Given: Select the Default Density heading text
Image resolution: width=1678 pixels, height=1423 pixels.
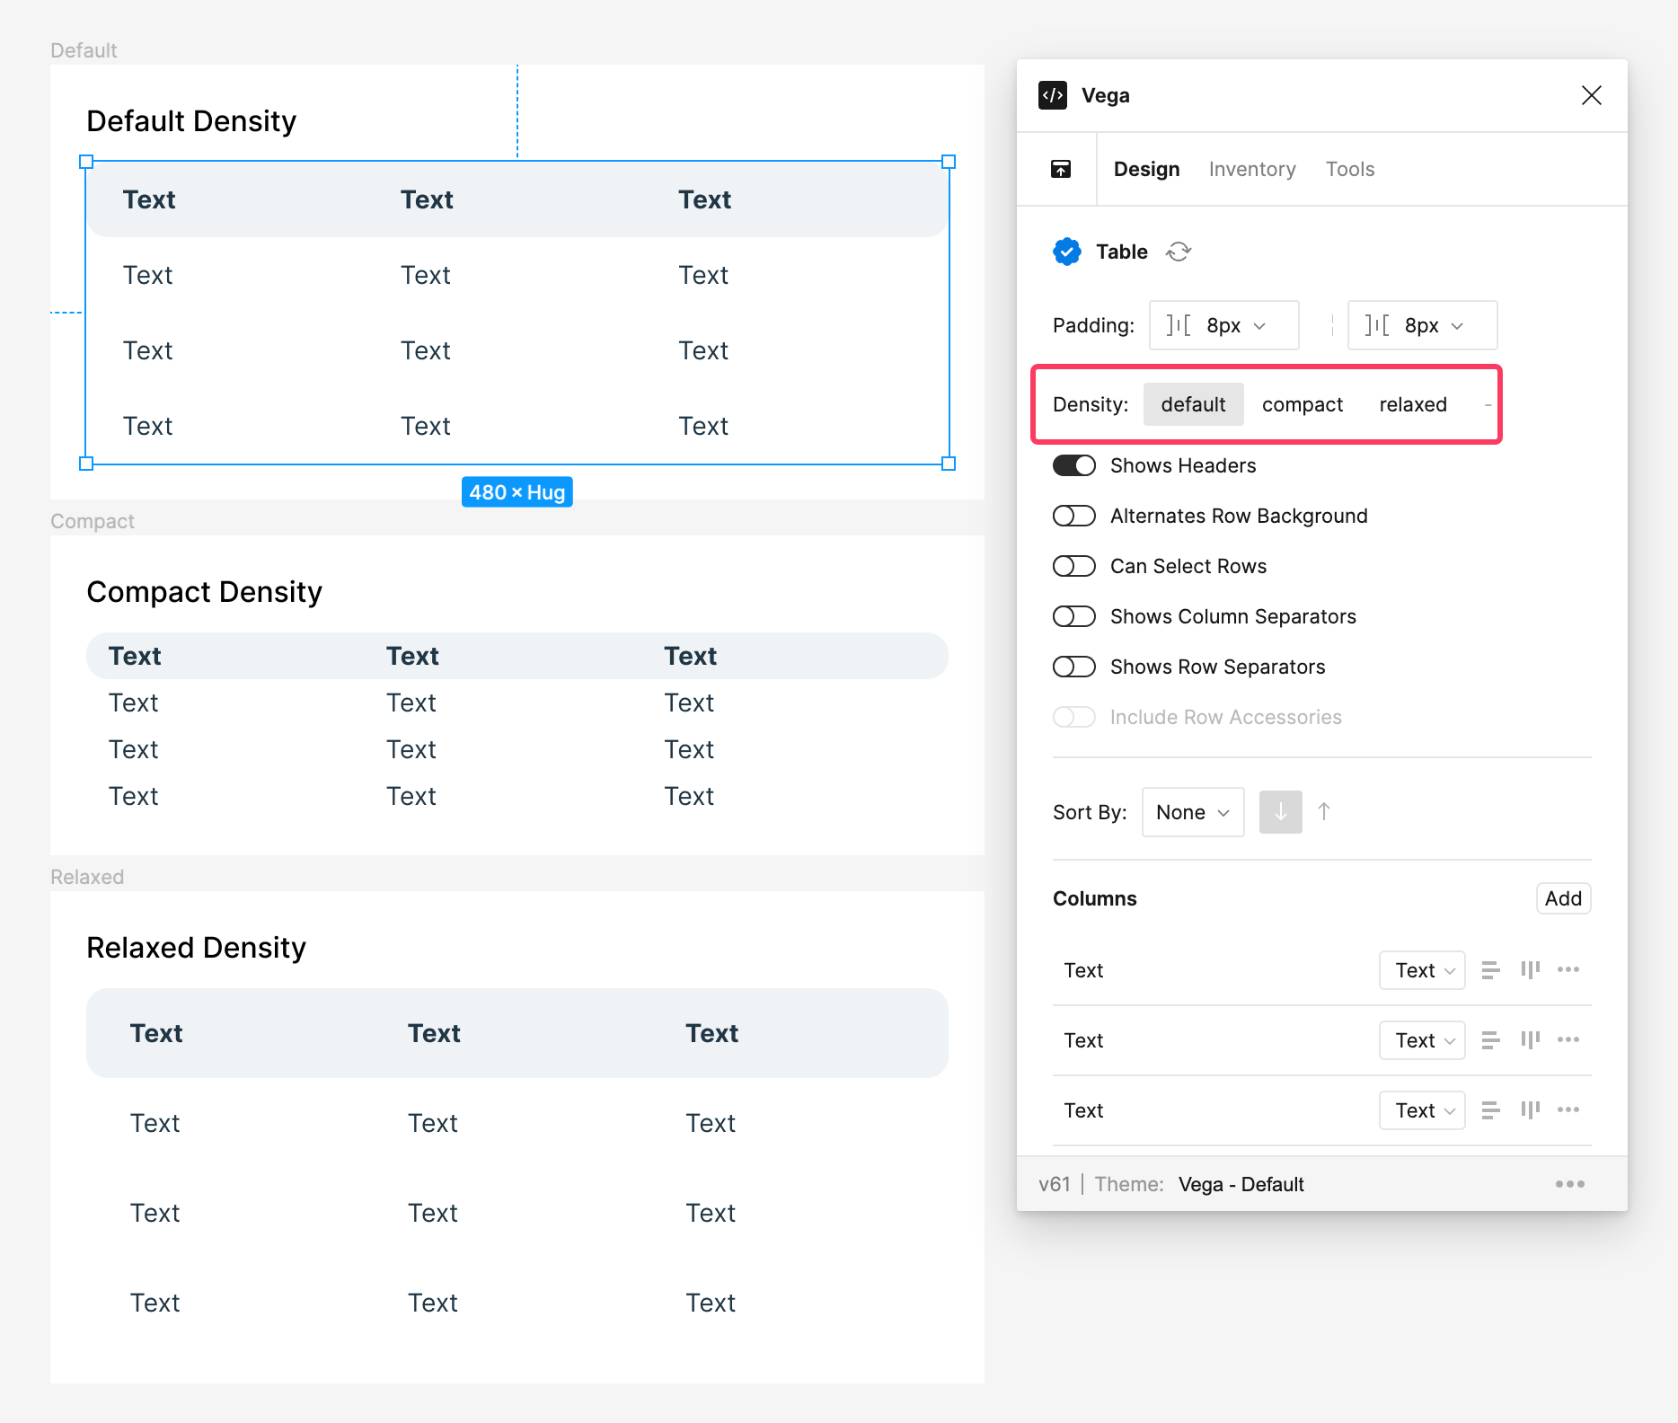Looking at the screenshot, I should 191,121.
